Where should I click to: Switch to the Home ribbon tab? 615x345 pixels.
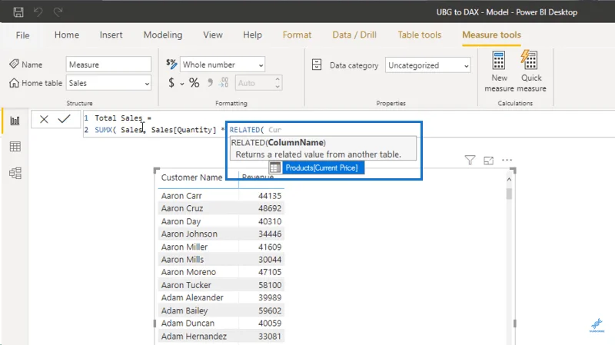coord(67,35)
